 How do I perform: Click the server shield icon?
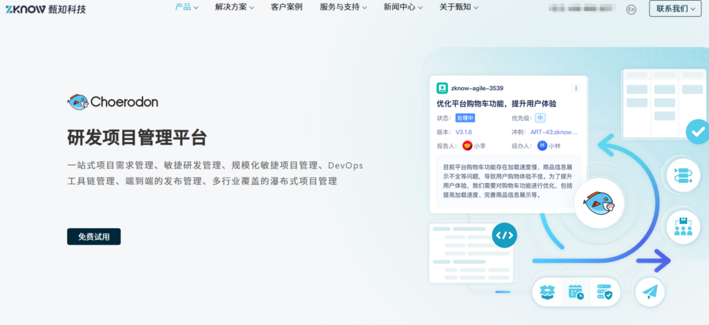(604, 292)
